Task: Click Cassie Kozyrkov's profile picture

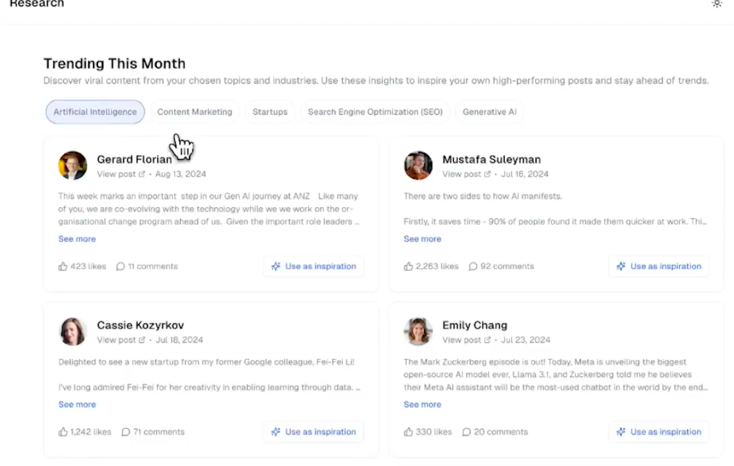Action: click(x=72, y=331)
